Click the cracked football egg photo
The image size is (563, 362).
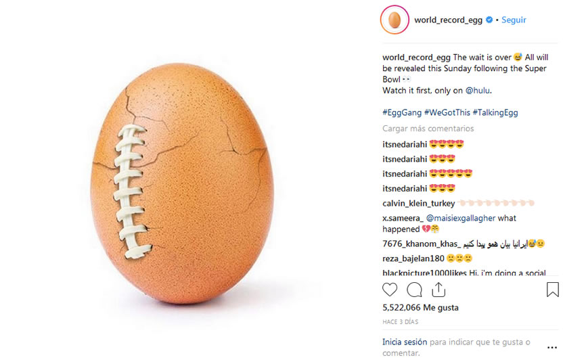pyautogui.click(x=182, y=183)
